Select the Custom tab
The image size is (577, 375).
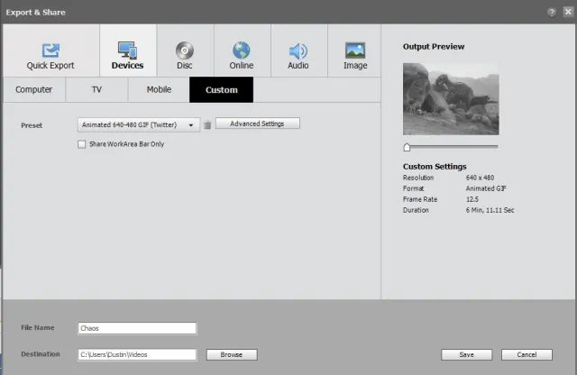click(221, 90)
